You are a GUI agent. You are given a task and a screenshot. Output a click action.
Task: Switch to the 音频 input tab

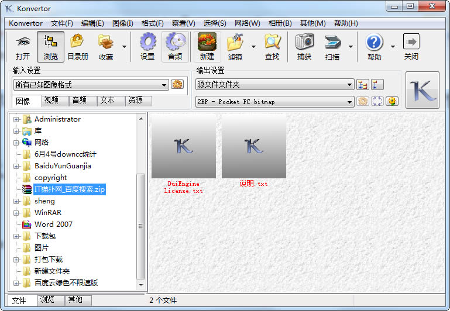(83, 101)
